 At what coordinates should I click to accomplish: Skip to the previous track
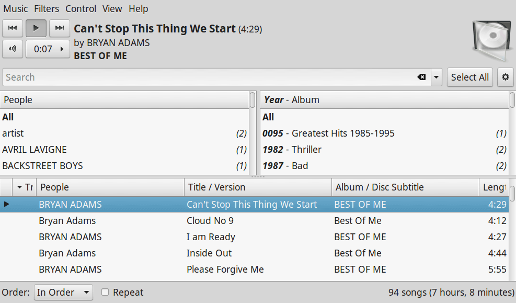(x=13, y=28)
